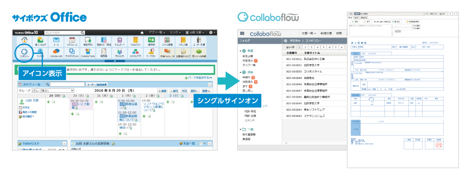Open the リンク dropdown in header

175,32
